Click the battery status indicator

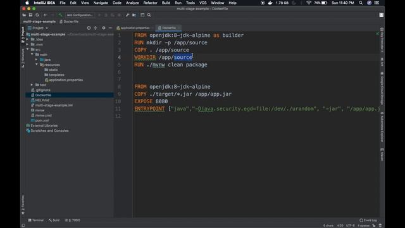point(321,3)
